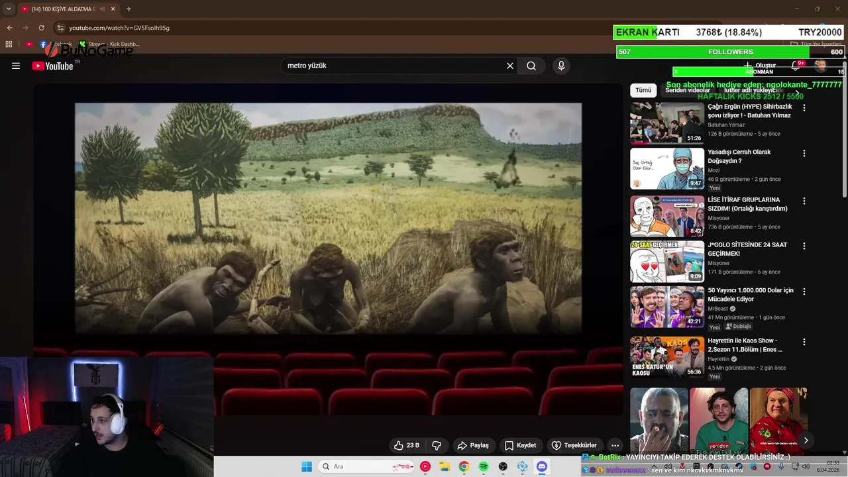Image resolution: width=848 pixels, height=477 pixels.
Task: Open the user avatar account menu
Action: pyautogui.click(x=820, y=66)
